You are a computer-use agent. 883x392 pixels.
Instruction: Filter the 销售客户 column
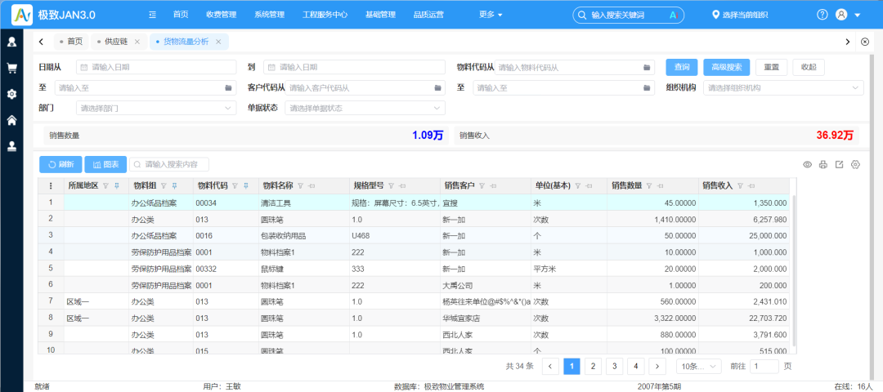(x=482, y=185)
